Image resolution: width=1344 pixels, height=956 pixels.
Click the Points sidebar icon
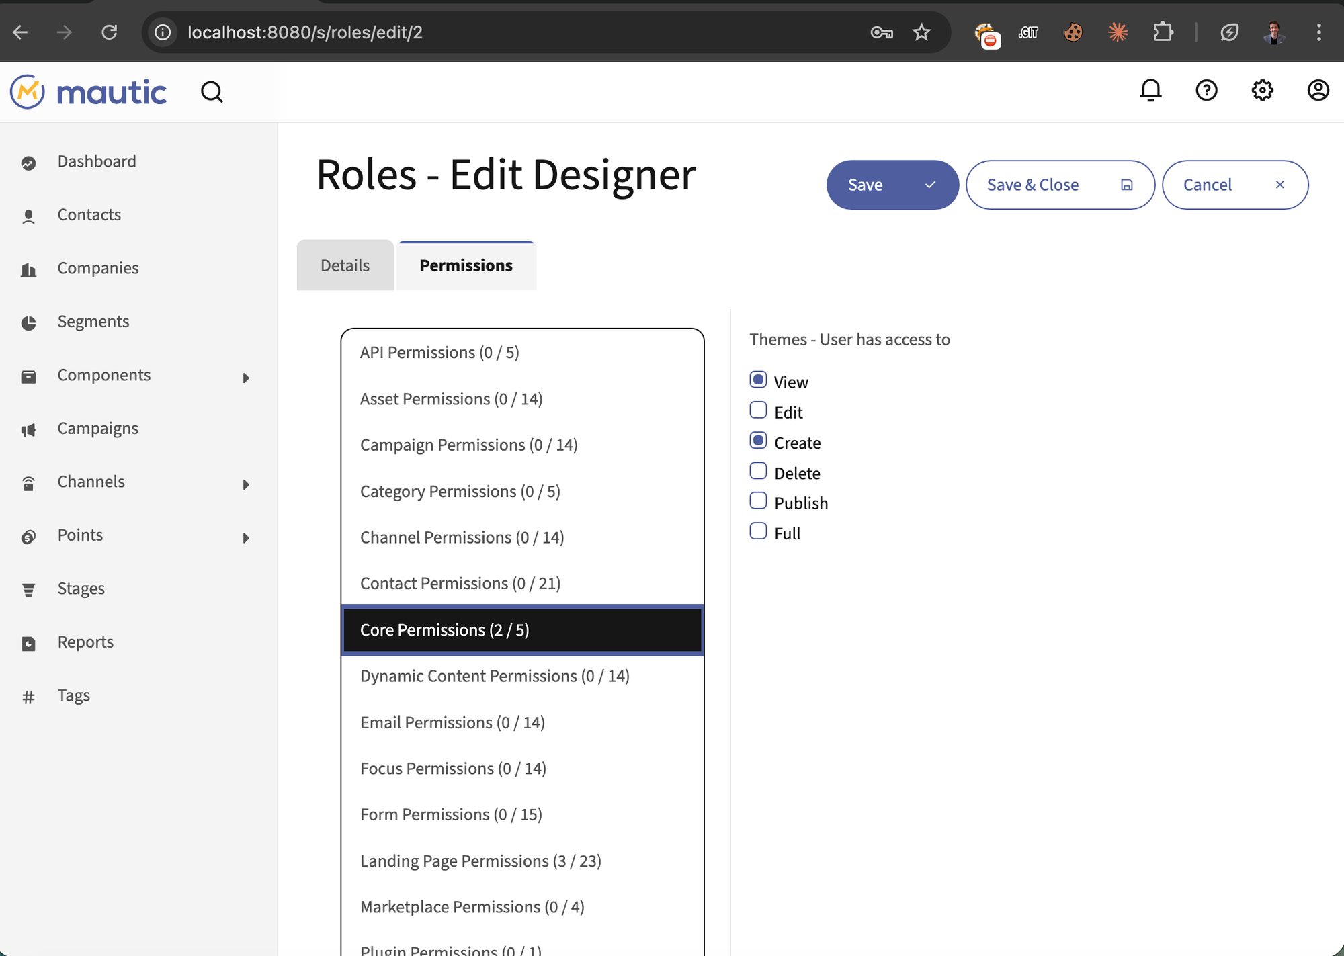(28, 537)
